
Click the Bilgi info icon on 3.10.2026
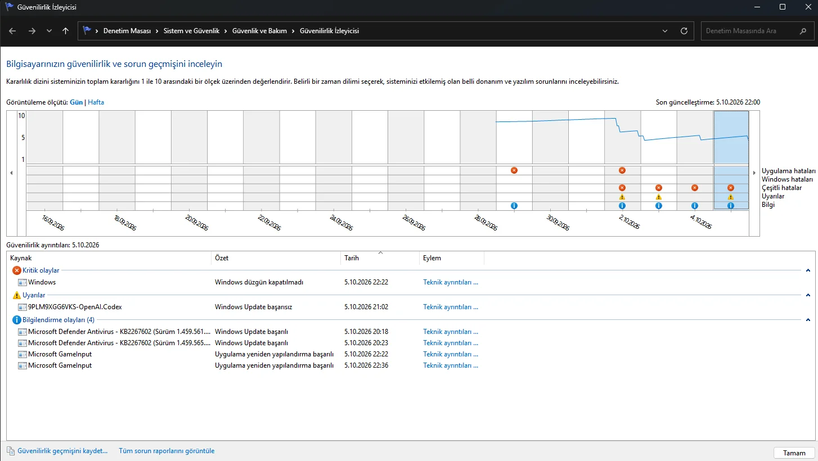pyautogui.click(x=659, y=206)
